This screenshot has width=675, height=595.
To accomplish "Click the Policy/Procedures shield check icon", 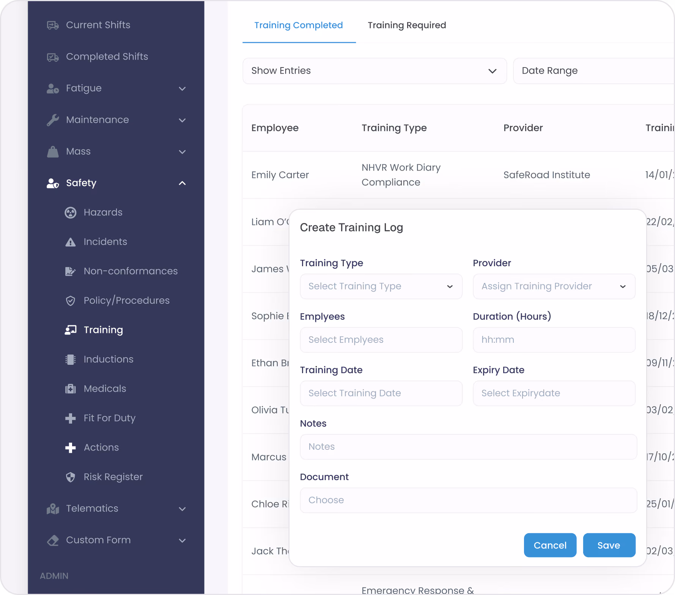I will [x=71, y=301].
